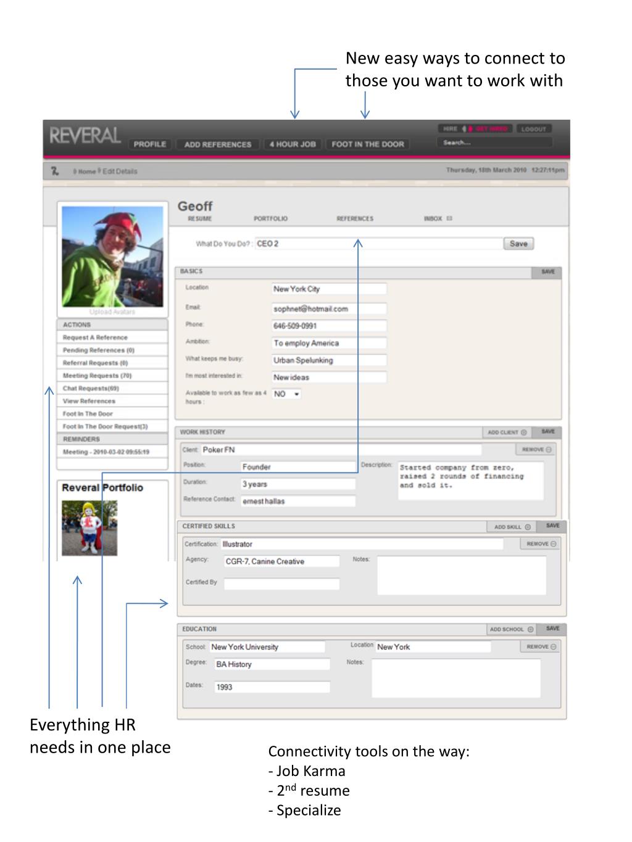Click the envelope icon next to INBOX
The height and width of the screenshot is (842, 632).
(x=449, y=218)
